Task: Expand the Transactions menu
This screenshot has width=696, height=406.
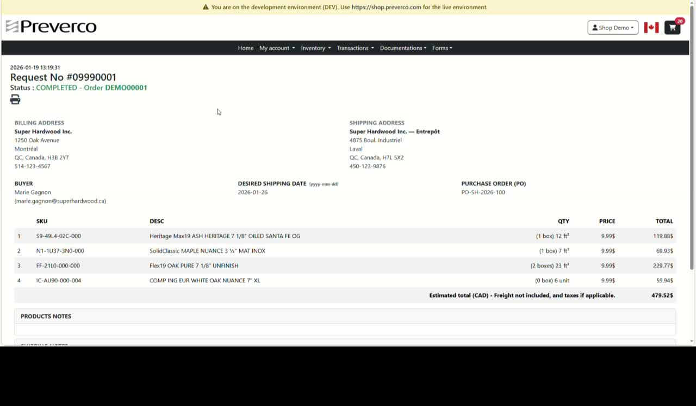Action: 355,48
